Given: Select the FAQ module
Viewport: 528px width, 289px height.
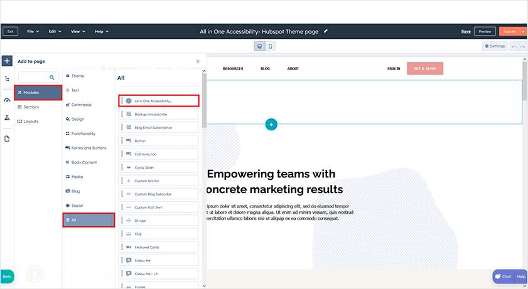Looking at the screenshot, I should tap(159, 234).
